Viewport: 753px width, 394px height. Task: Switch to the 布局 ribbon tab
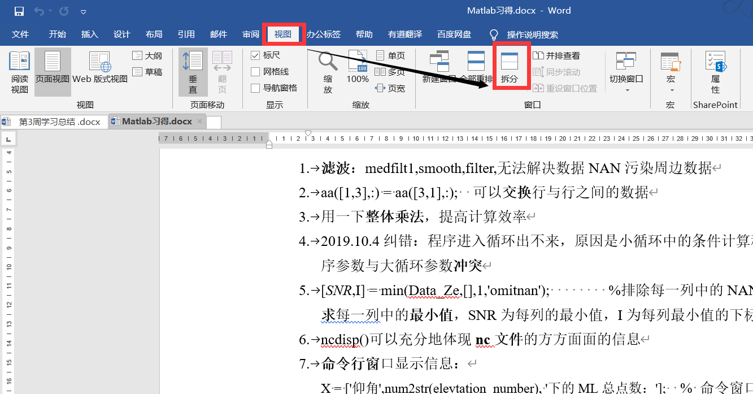pyautogui.click(x=154, y=34)
